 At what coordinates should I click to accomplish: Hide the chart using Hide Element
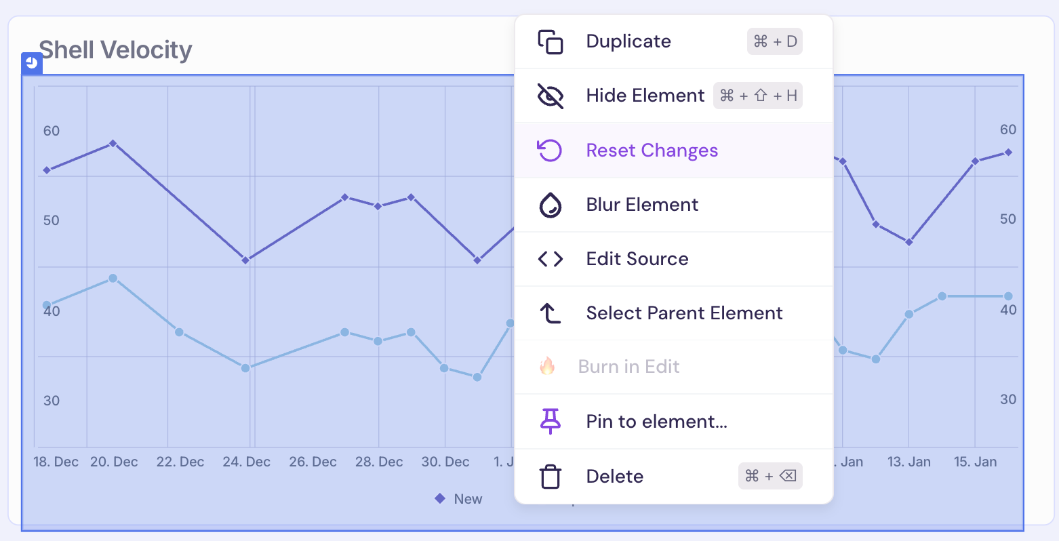pos(645,96)
